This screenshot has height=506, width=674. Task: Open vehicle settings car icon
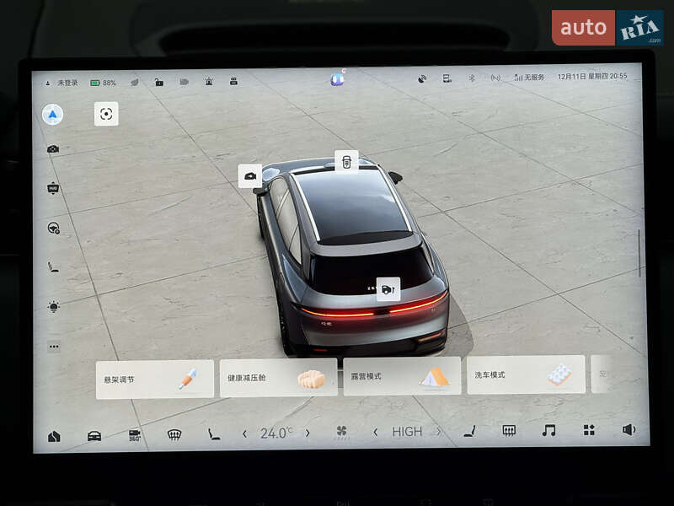pyautogui.click(x=94, y=436)
